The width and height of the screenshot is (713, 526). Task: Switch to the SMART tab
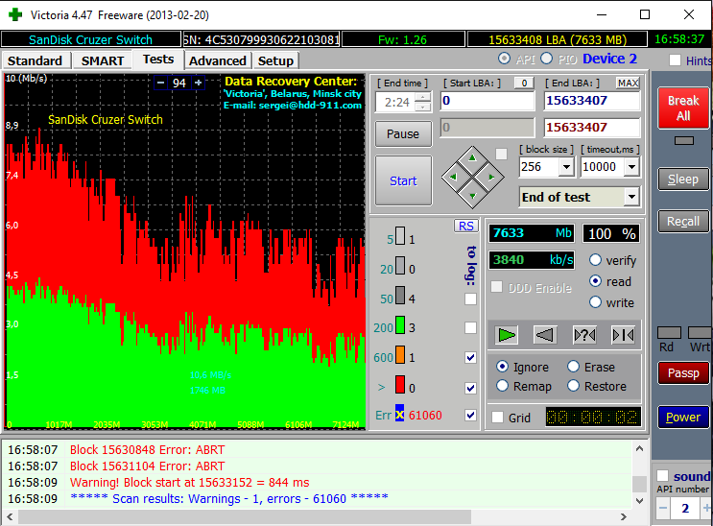[102, 60]
